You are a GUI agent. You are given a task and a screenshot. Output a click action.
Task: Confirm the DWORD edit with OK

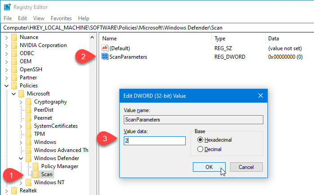pyautogui.click(x=209, y=167)
